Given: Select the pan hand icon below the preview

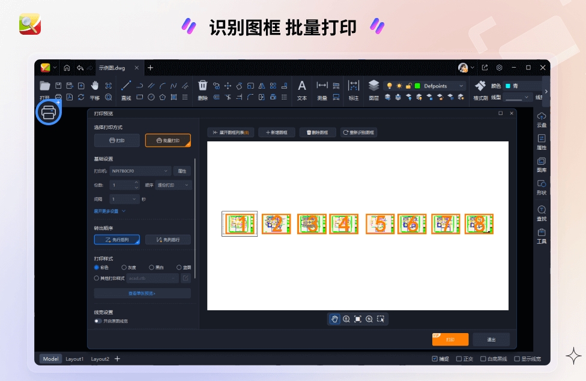Looking at the screenshot, I should (334, 319).
